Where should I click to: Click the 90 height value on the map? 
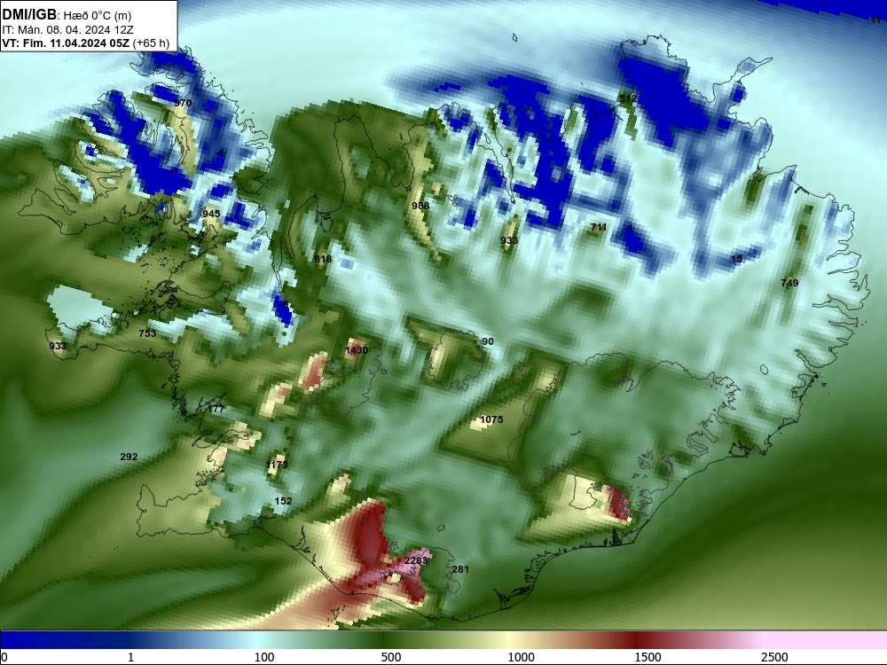488,341
